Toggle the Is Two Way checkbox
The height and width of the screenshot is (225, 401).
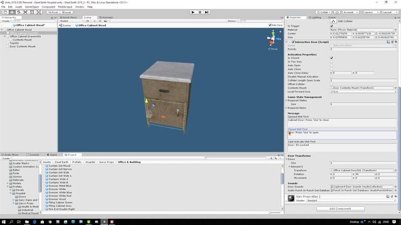point(331,62)
